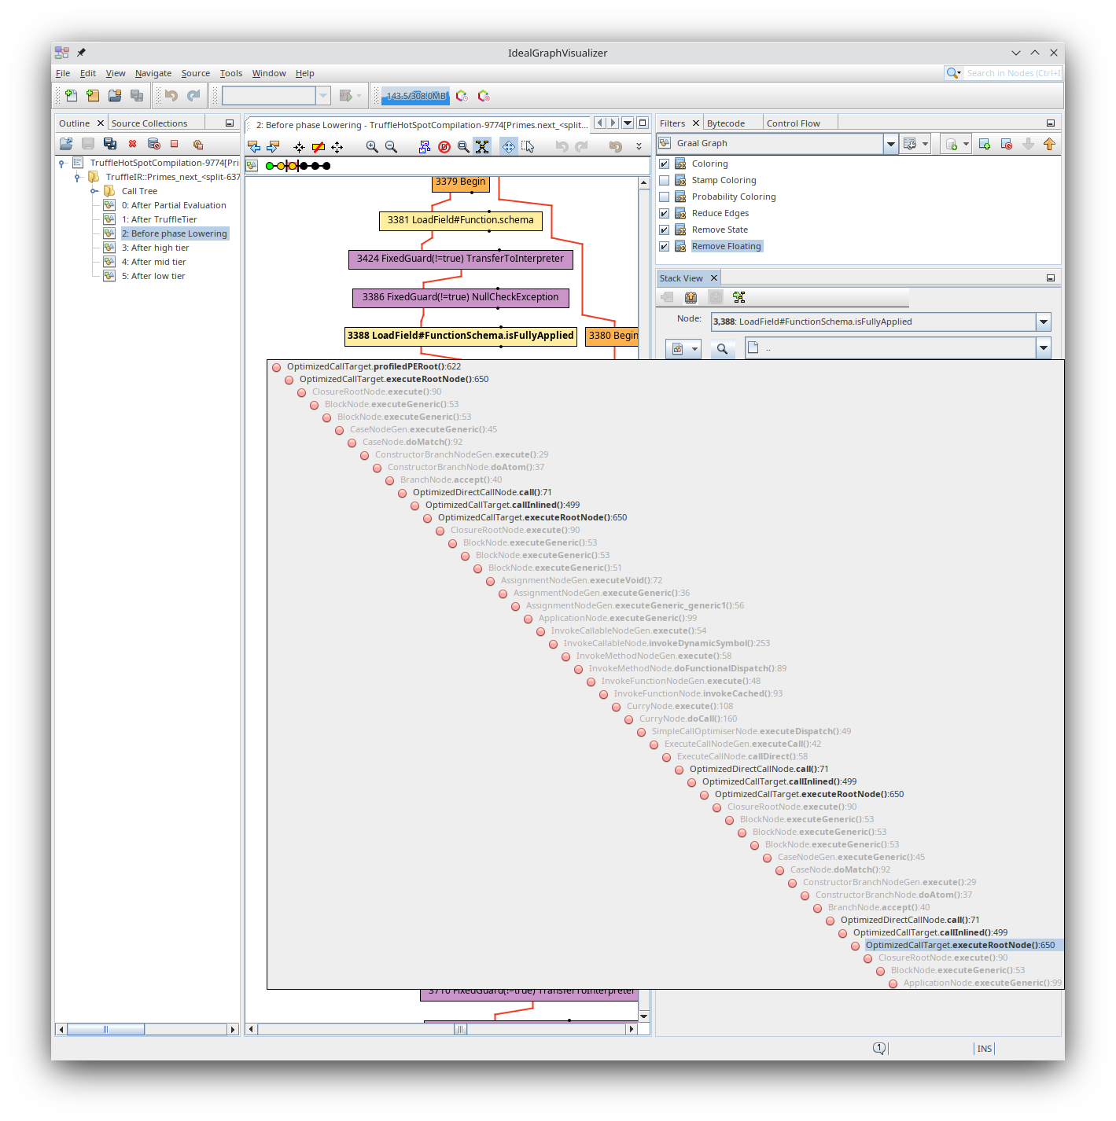Open the Tools menu
1116x1121 pixels.
click(x=230, y=73)
